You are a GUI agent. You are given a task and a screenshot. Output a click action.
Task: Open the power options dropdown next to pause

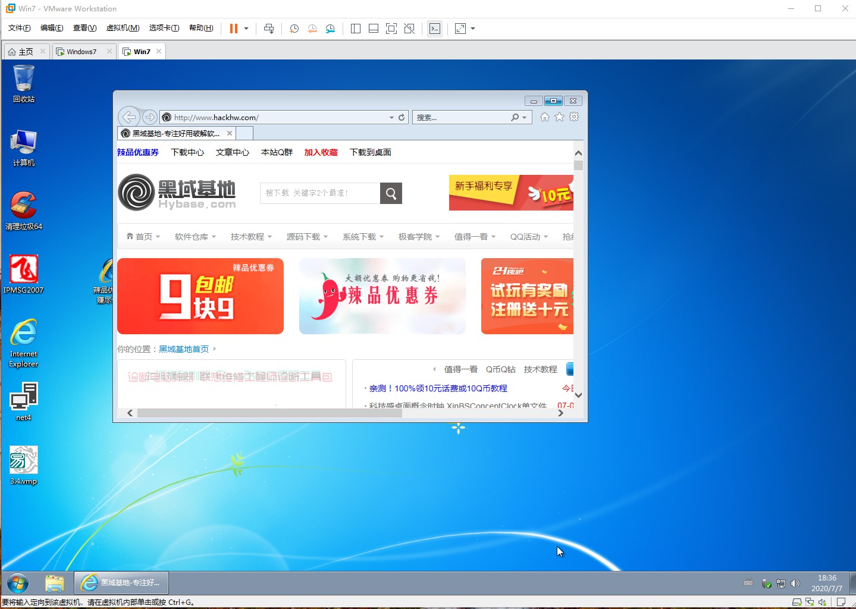coord(246,29)
